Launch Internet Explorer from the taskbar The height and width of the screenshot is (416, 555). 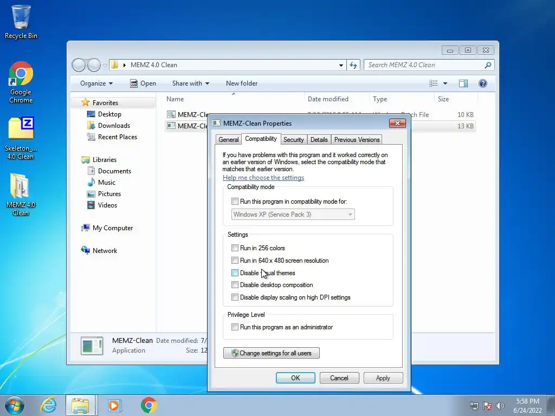(x=48, y=405)
